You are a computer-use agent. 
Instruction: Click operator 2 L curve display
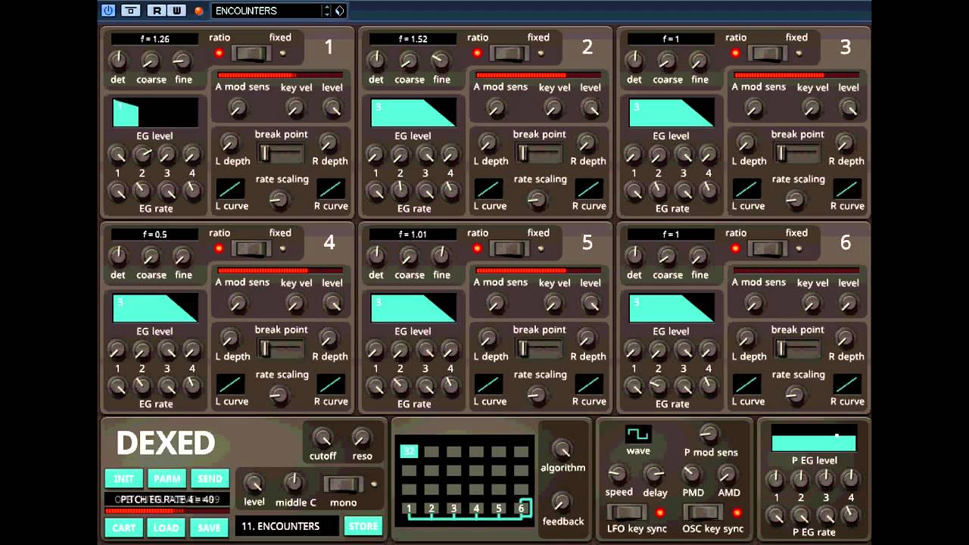coord(489,189)
